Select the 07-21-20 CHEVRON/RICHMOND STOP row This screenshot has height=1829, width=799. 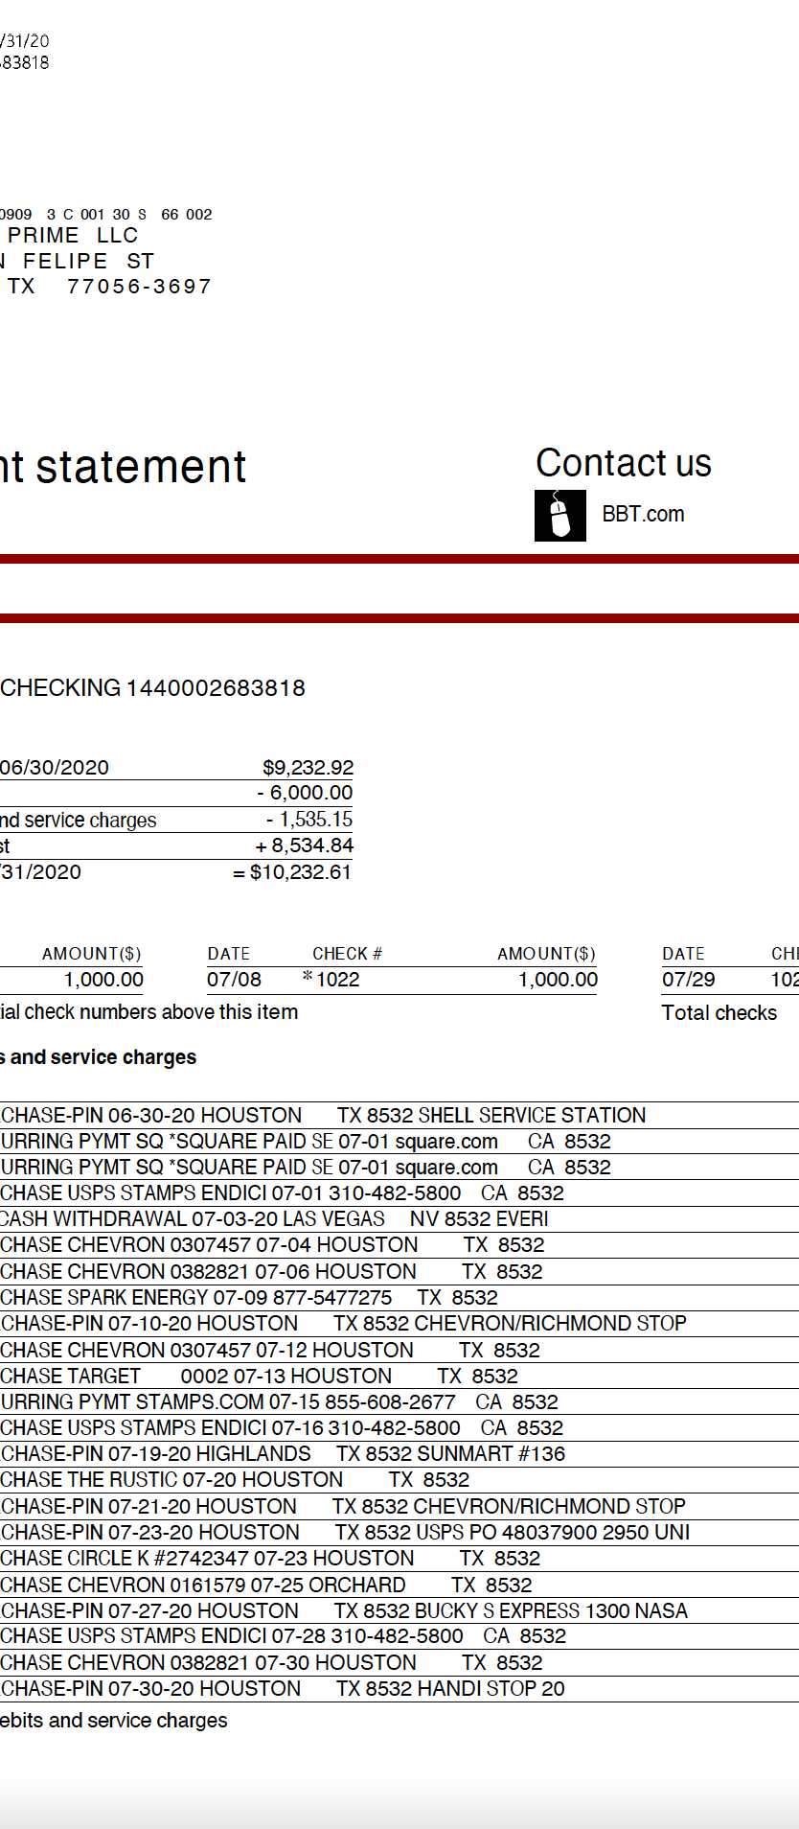[399, 1507]
